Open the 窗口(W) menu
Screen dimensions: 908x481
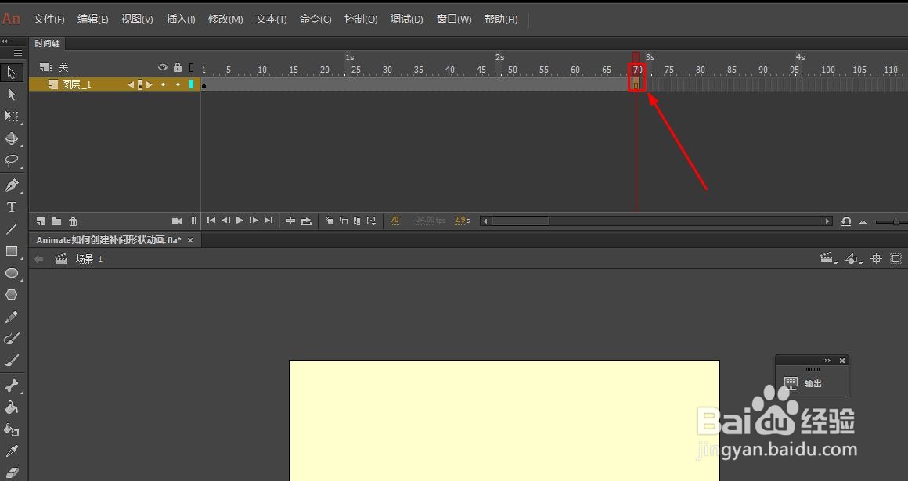[453, 19]
